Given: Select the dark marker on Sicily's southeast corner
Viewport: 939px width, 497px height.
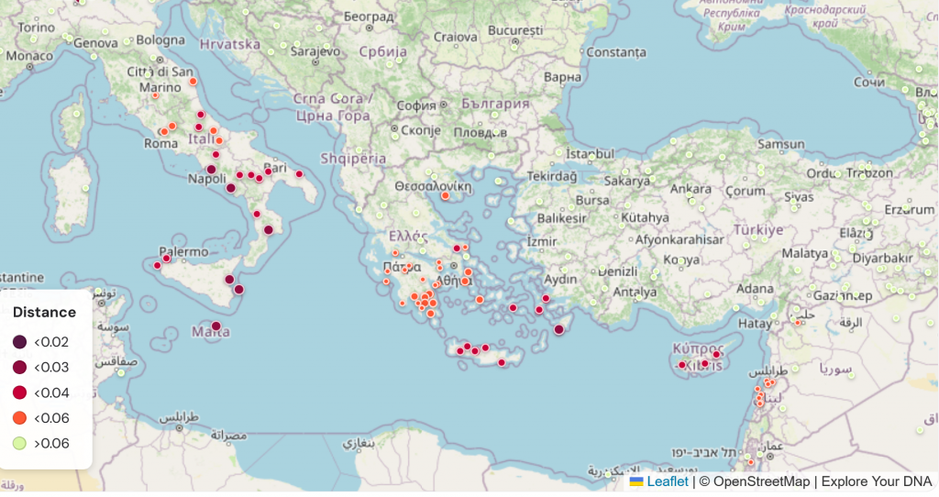Looking at the screenshot, I should click(239, 290).
